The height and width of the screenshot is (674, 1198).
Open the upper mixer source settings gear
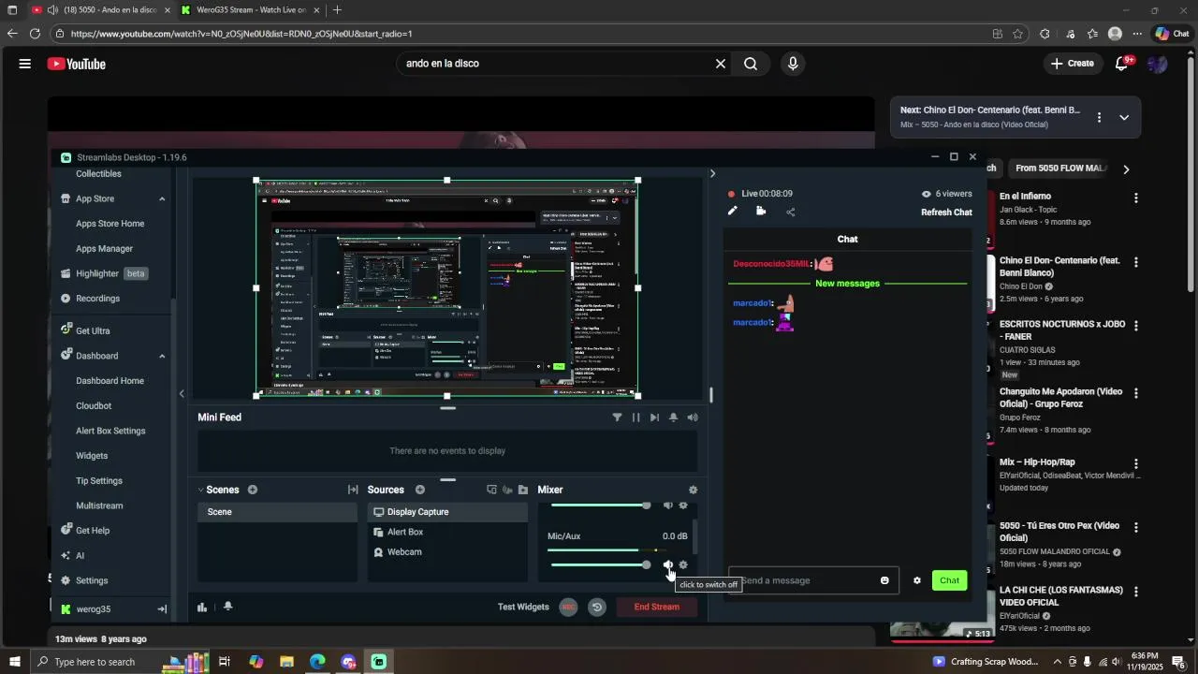click(683, 505)
